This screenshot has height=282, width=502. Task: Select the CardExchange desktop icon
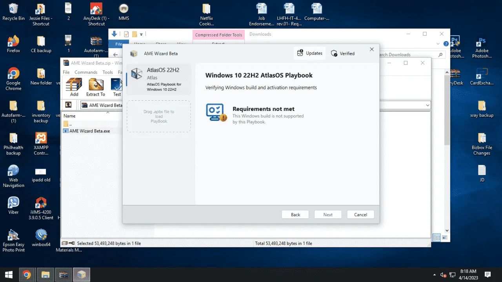coord(482,76)
